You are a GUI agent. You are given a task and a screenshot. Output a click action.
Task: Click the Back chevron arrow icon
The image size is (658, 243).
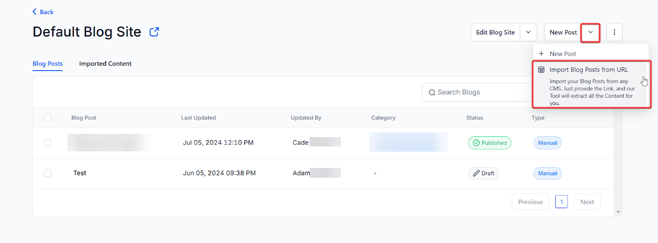tap(35, 11)
